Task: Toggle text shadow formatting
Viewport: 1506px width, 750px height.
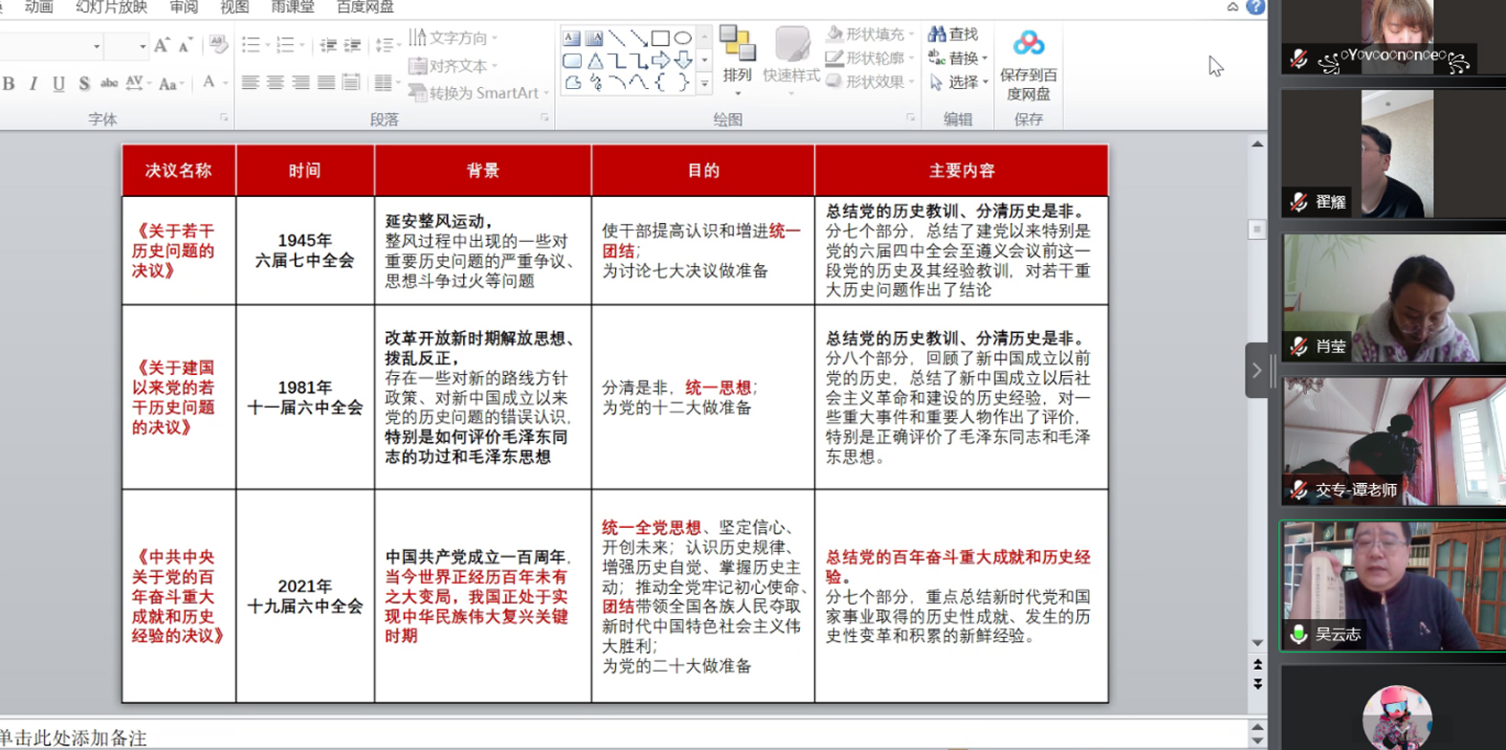Action: click(x=84, y=84)
